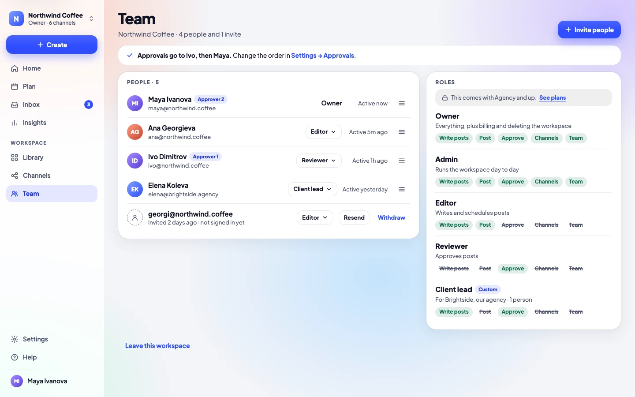Open Elena Koleva's row menu icon

point(402,189)
